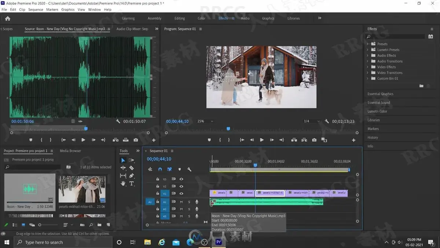This screenshot has height=248, width=440.
Task: Click Overwrite button in Source monitor
Action: tap(126, 140)
